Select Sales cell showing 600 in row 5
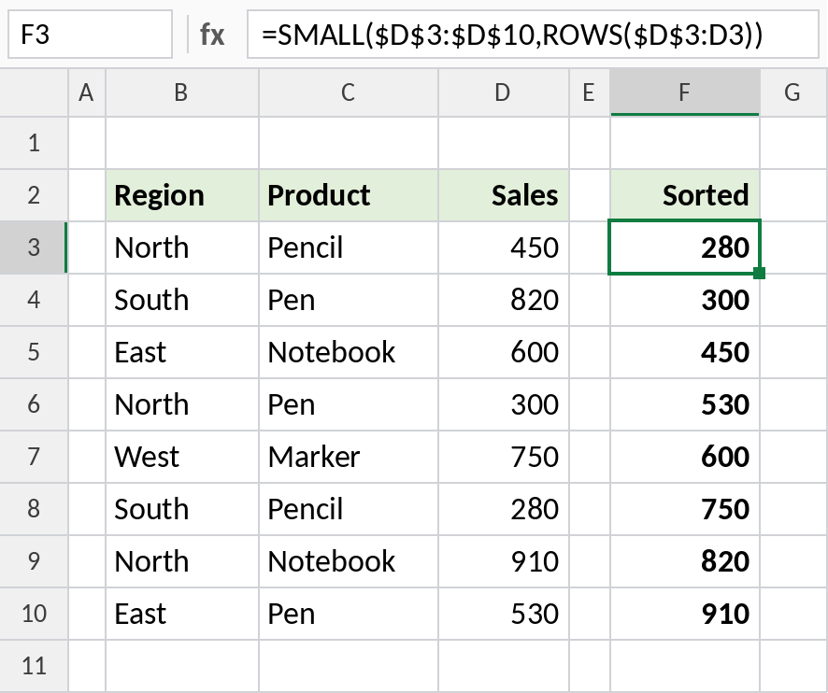This screenshot has height=693, width=828. click(504, 352)
